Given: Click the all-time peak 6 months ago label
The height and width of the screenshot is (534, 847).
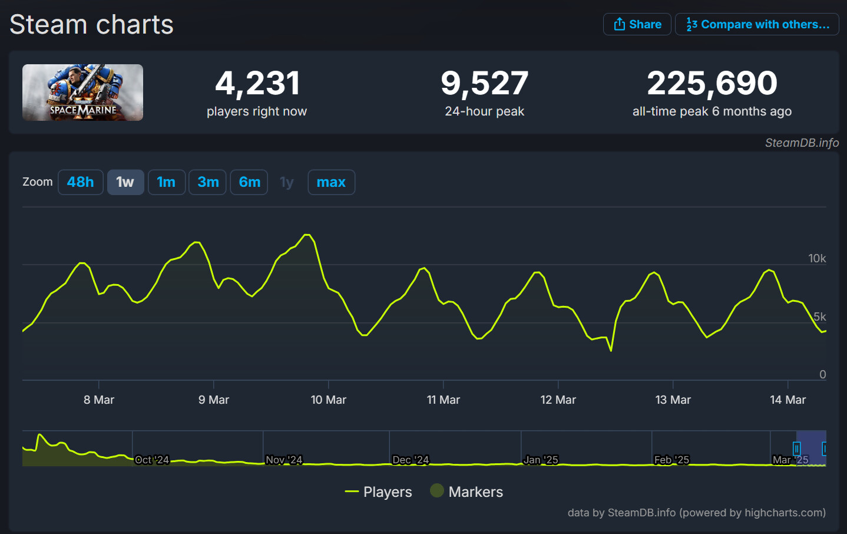Looking at the screenshot, I should tap(712, 111).
